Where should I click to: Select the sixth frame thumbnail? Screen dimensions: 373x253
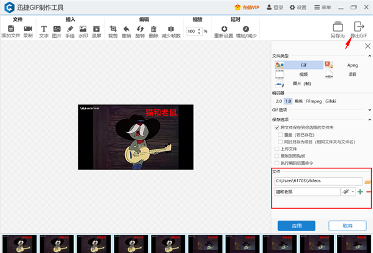click(x=205, y=244)
